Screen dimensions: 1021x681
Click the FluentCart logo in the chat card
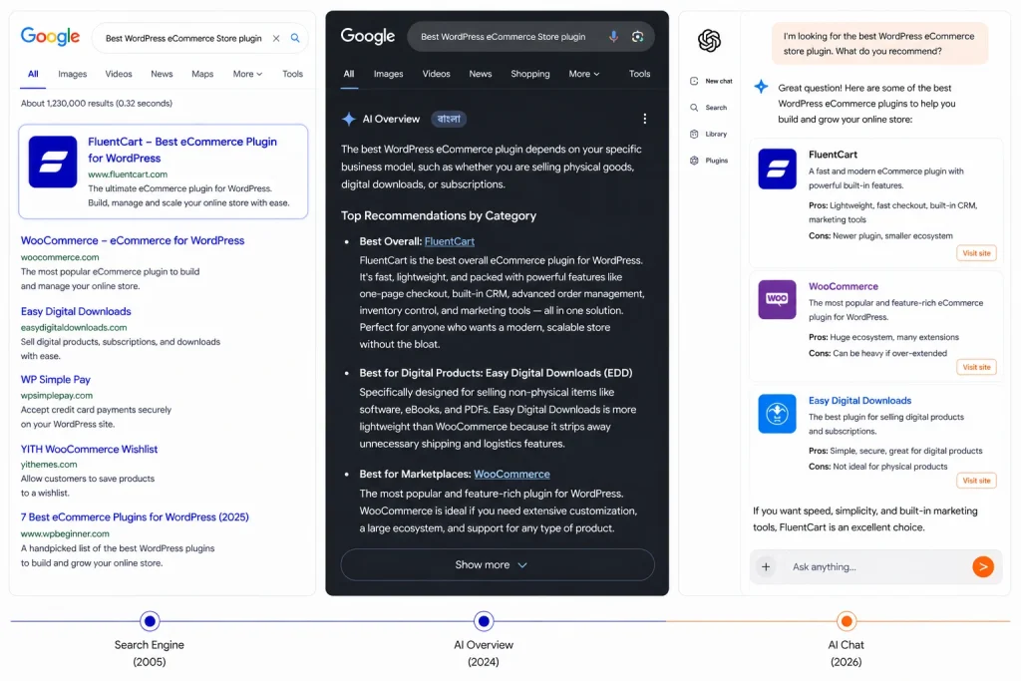tap(777, 169)
